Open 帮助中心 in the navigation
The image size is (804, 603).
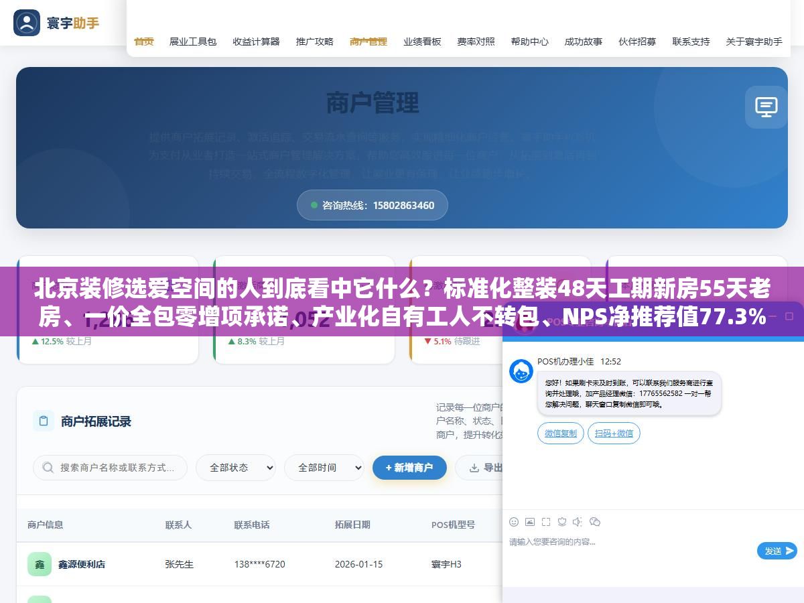click(529, 42)
